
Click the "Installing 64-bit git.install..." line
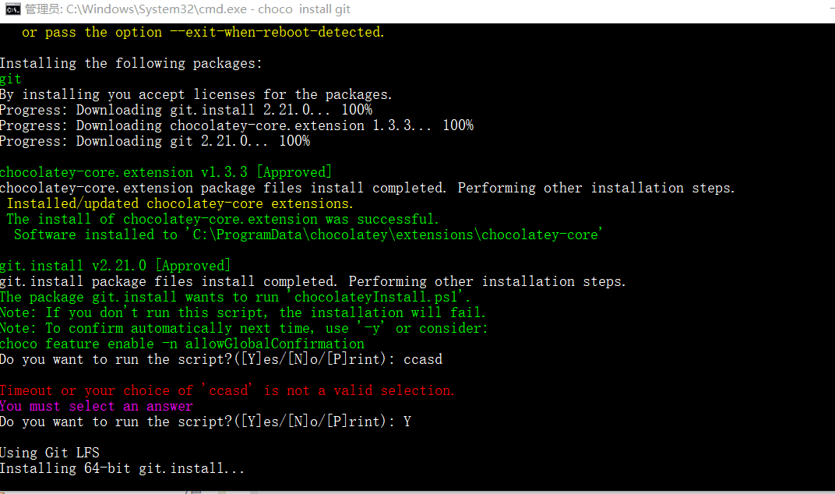pyautogui.click(x=122, y=468)
